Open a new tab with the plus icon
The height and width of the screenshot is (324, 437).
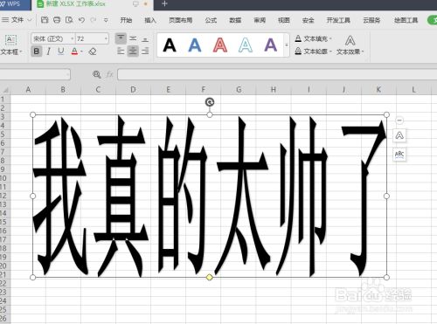click(x=164, y=3)
